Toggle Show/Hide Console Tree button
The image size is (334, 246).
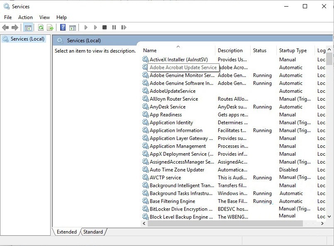28,28
